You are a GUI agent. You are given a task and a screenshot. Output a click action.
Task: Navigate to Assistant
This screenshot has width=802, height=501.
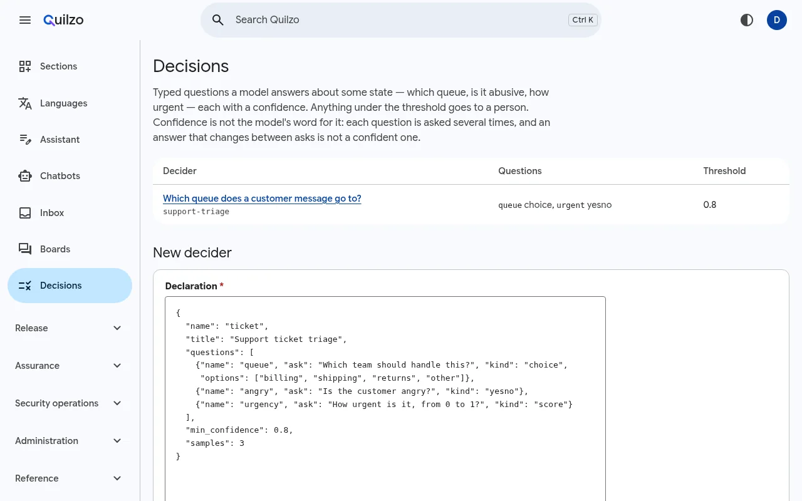[x=70, y=140]
